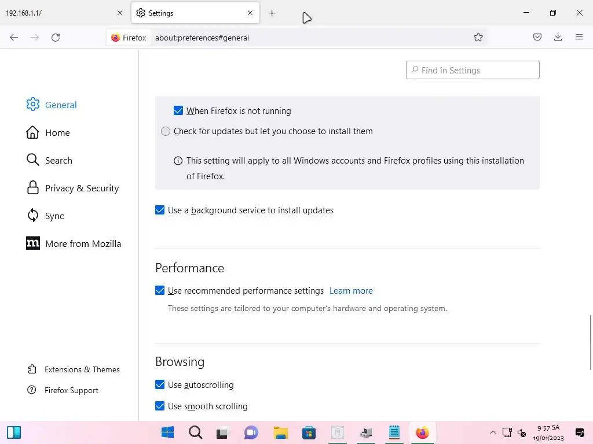593x444 pixels.
Task: Select the Settings tab
Action: pyautogui.click(x=195, y=13)
